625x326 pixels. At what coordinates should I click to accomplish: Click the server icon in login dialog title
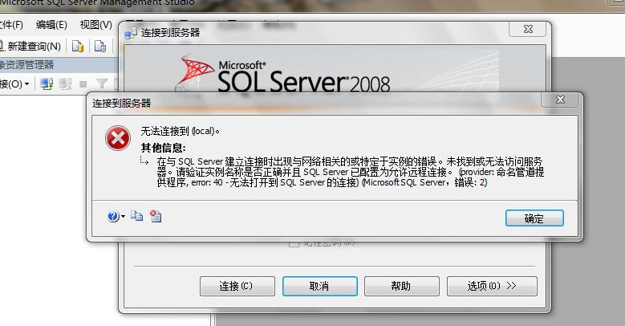coord(130,33)
